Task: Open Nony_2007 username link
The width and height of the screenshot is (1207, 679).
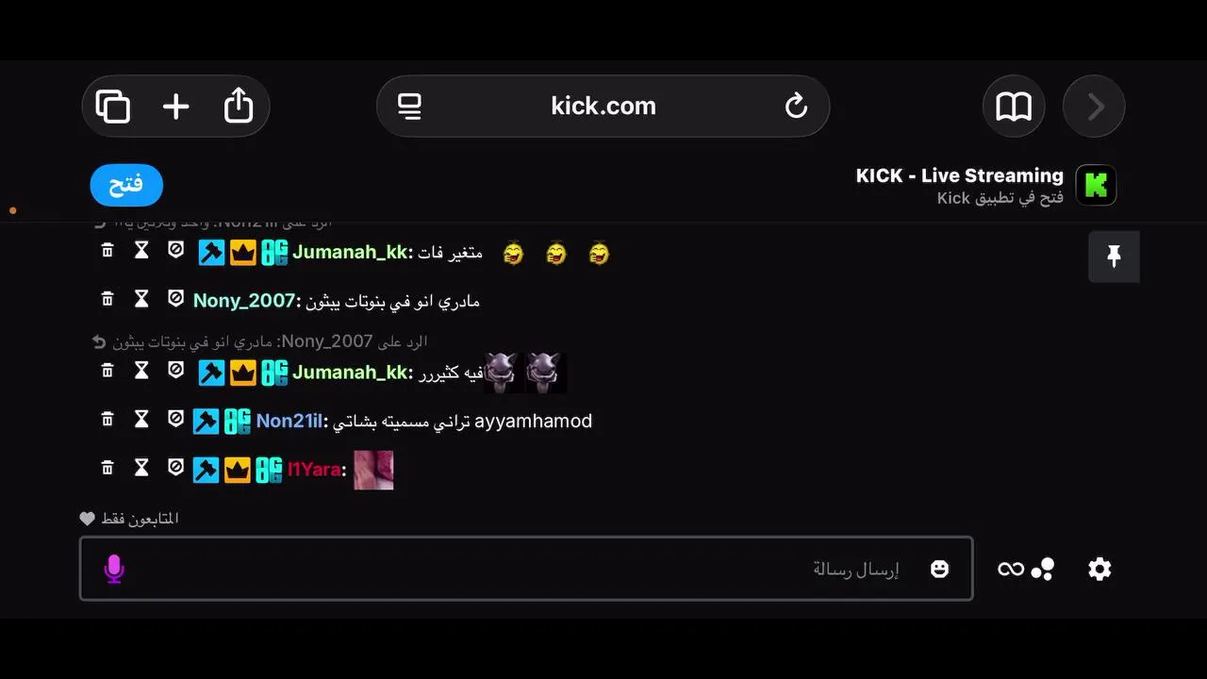Action: tap(244, 301)
